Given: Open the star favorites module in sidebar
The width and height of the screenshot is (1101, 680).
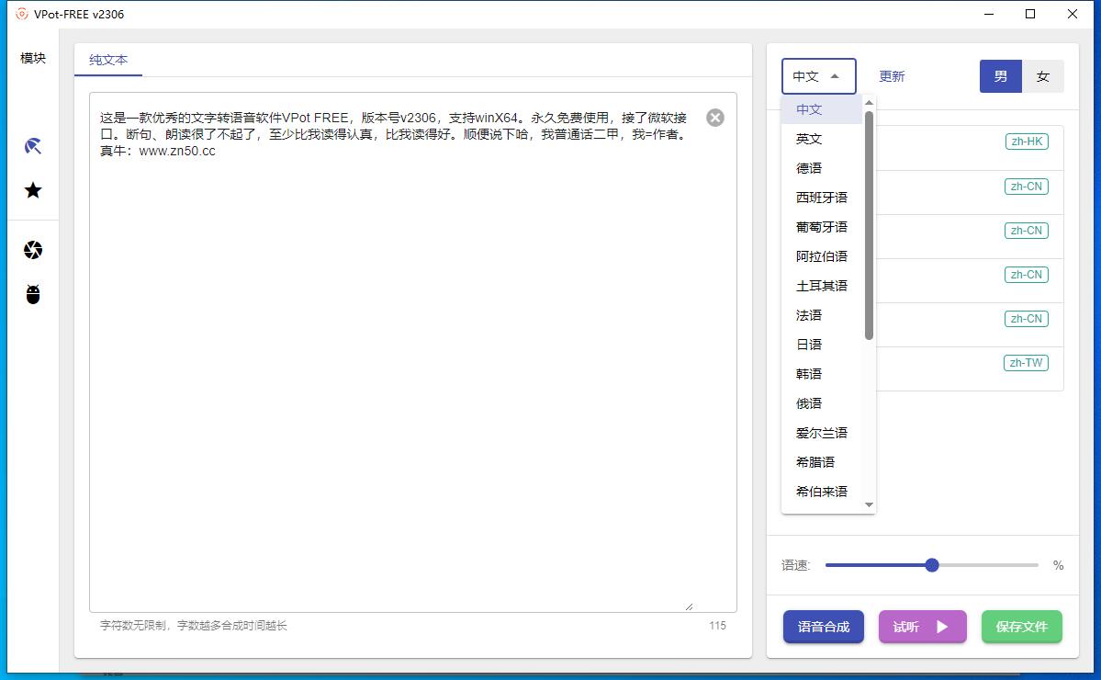Looking at the screenshot, I should pos(33,190).
